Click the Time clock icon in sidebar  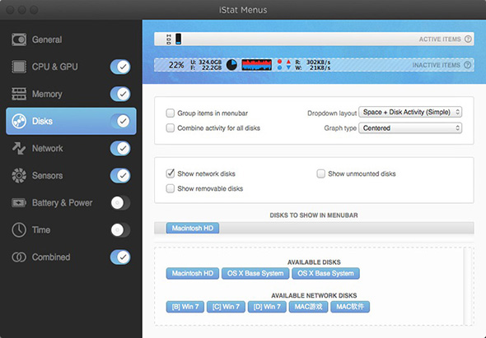pyautogui.click(x=19, y=230)
